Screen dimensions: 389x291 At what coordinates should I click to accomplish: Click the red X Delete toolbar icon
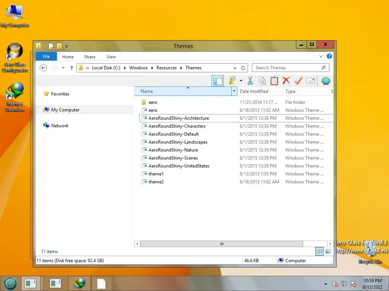coord(286,81)
